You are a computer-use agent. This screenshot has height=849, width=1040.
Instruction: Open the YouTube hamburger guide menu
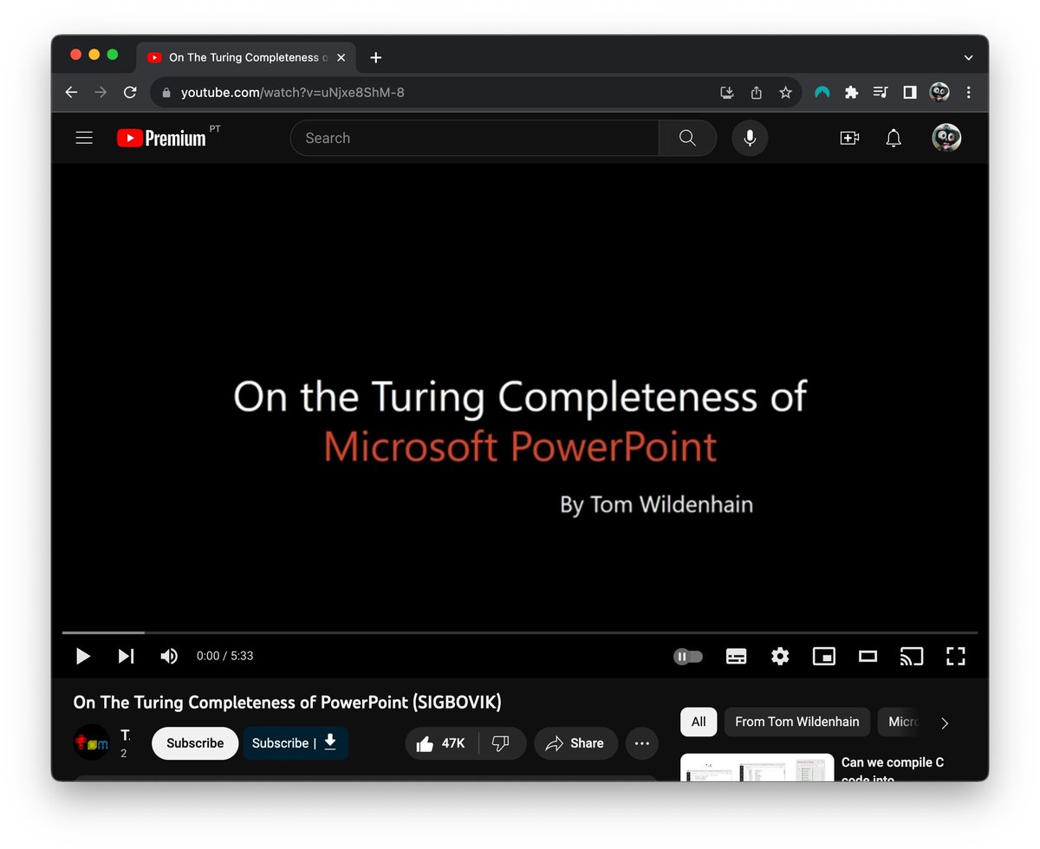coord(84,138)
